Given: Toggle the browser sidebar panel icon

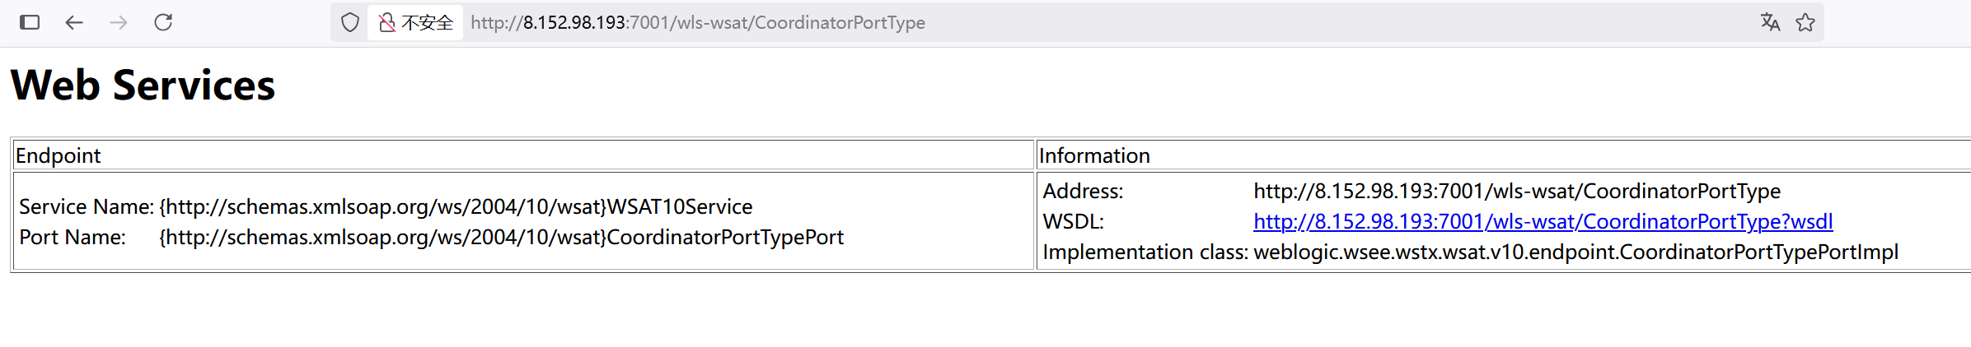Looking at the screenshot, I should coord(30,22).
